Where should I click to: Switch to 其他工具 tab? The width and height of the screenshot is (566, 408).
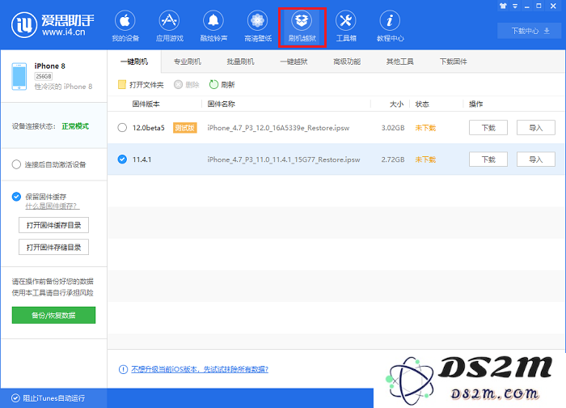click(400, 62)
